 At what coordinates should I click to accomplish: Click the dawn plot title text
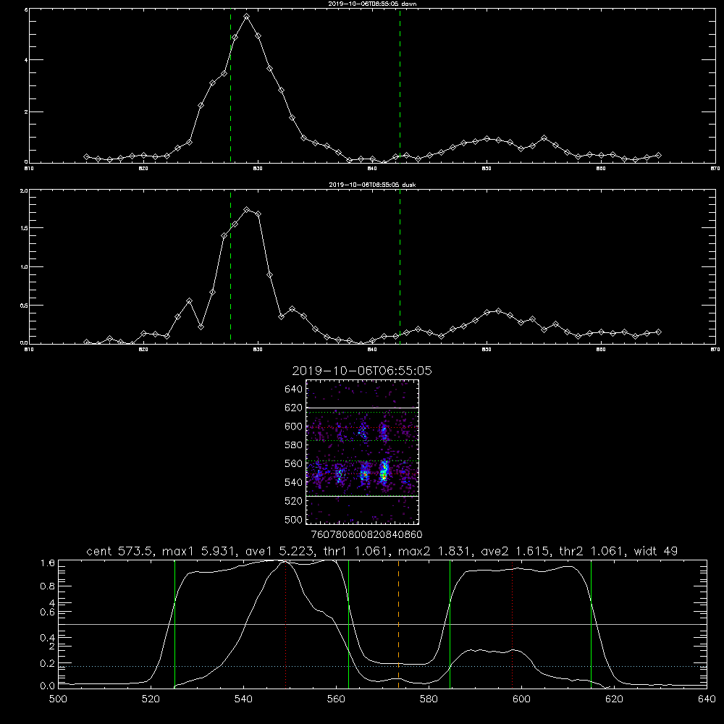tap(371, 4)
